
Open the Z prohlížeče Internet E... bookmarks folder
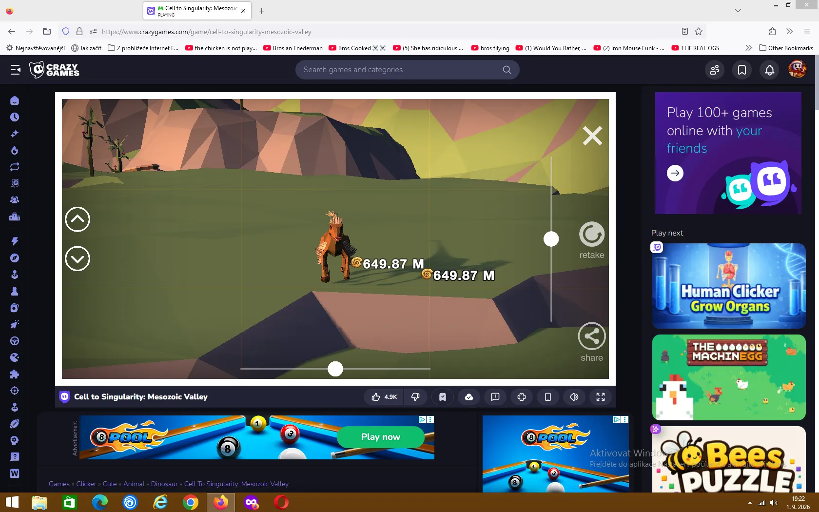pos(143,48)
